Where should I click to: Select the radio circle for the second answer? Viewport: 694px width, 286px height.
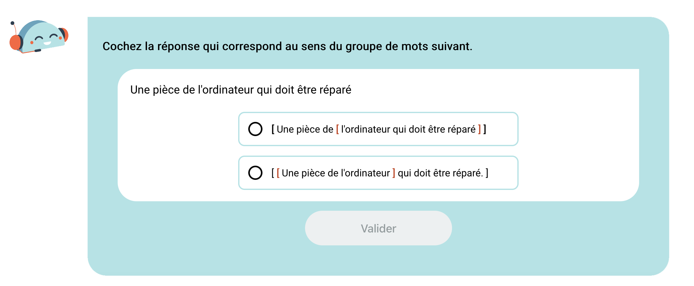click(x=255, y=173)
